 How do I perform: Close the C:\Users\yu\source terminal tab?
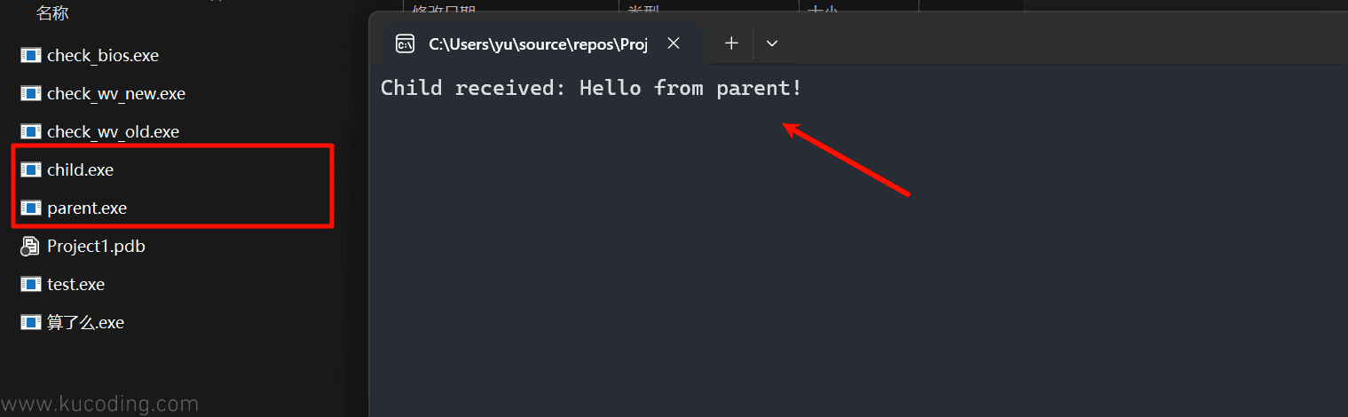[674, 43]
